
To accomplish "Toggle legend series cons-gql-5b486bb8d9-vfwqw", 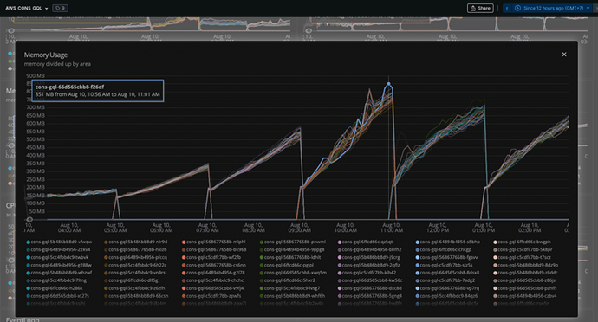I will 59,242.
